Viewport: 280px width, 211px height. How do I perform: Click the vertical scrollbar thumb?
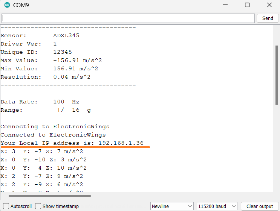coord(277,75)
